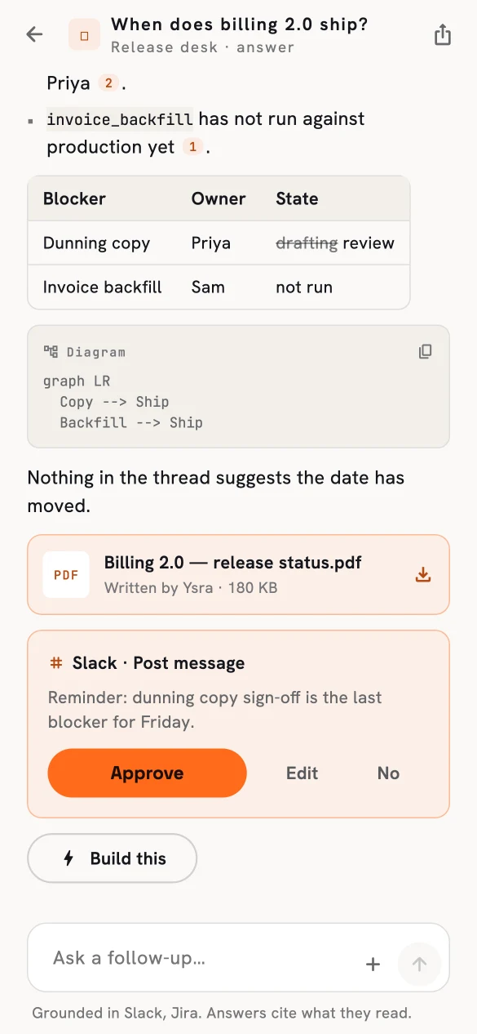Edit the Slack reminder message
The image size is (477, 1034).
click(x=302, y=773)
